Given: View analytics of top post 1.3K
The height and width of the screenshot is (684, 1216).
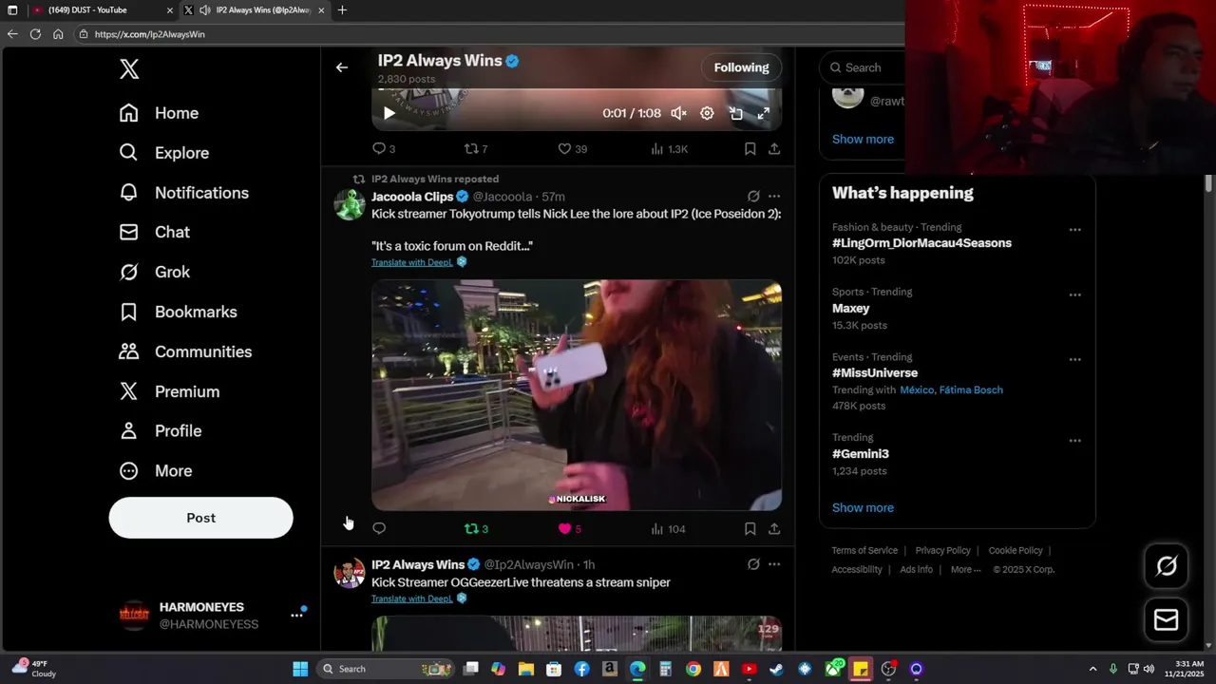Looking at the screenshot, I should coord(669,149).
